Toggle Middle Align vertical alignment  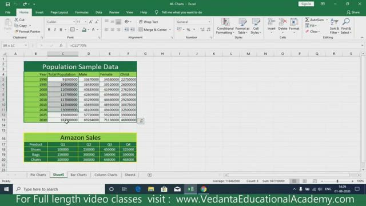pos(113,22)
